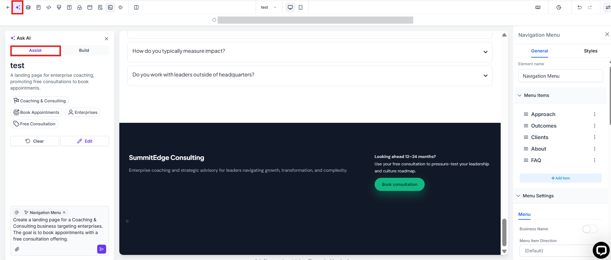This screenshot has width=611, height=260.
Task: Switch to mobile device preview
Action: (301, 7)
